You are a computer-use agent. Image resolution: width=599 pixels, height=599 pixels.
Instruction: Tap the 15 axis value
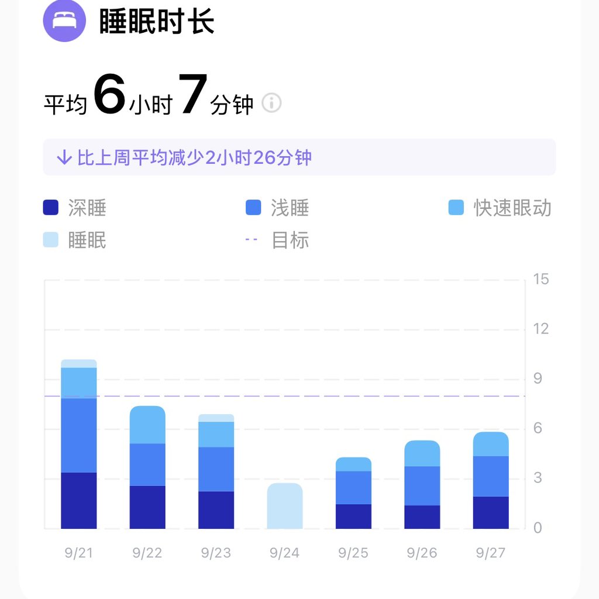click(x=541, y=279)
